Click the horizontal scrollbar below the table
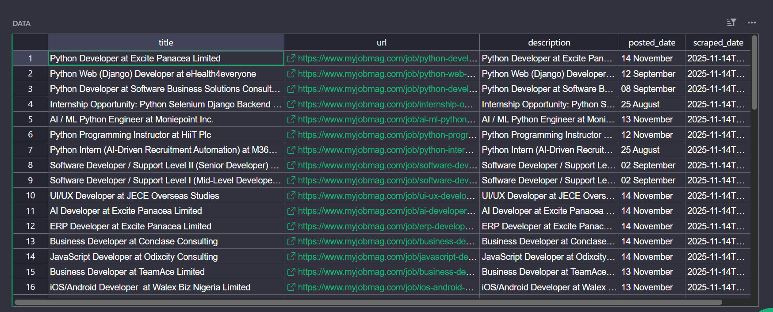This screenshot has height=312, width=773. click(x=368, y=302)
